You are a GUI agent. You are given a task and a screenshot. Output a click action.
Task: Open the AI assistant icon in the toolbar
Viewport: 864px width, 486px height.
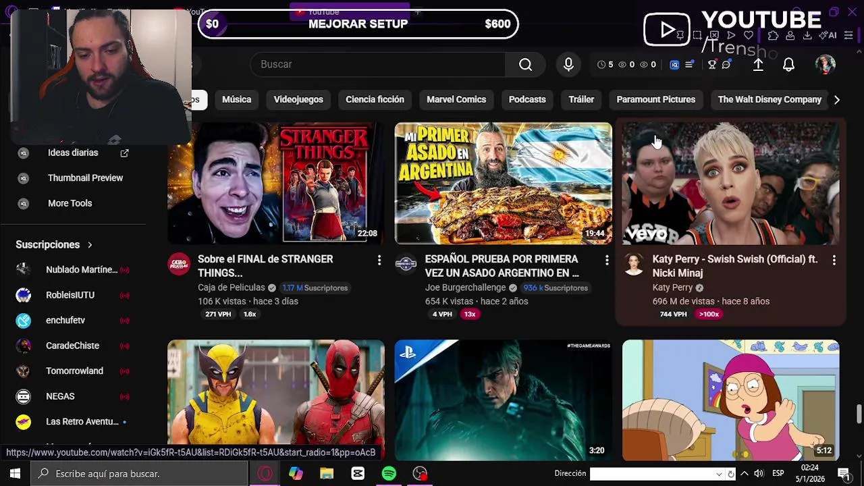click(828, 35)
